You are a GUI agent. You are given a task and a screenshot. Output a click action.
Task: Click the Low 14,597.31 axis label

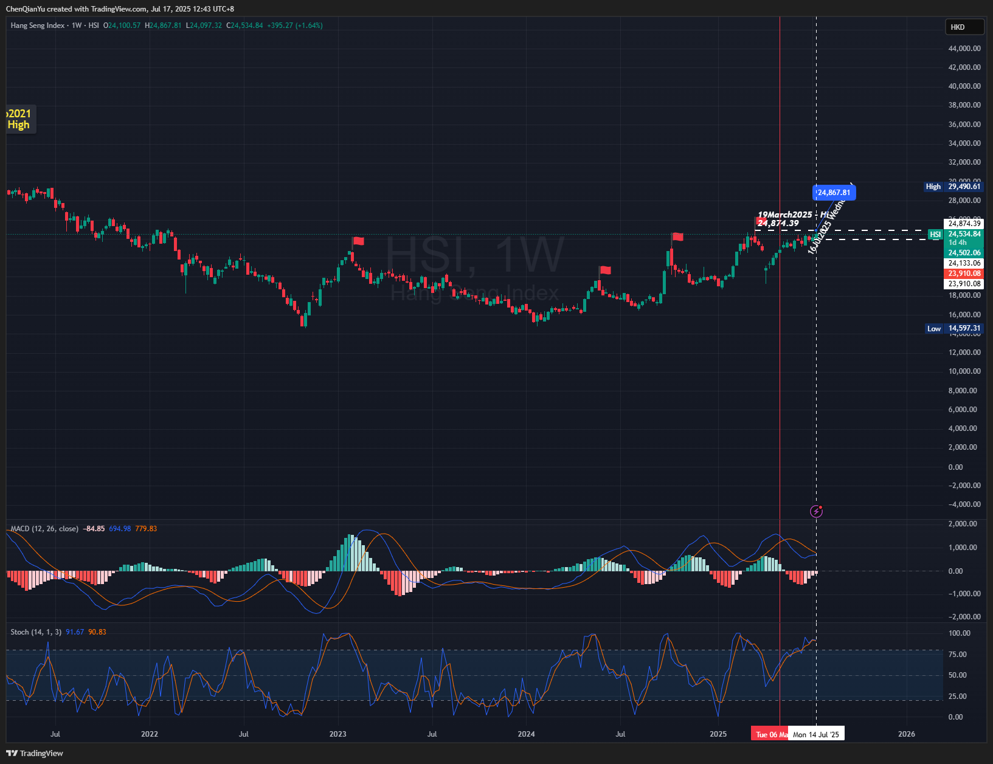(x=953, y=328)
